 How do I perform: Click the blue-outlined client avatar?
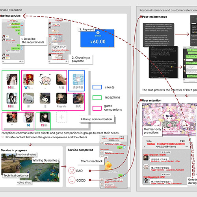click(78, 79)
